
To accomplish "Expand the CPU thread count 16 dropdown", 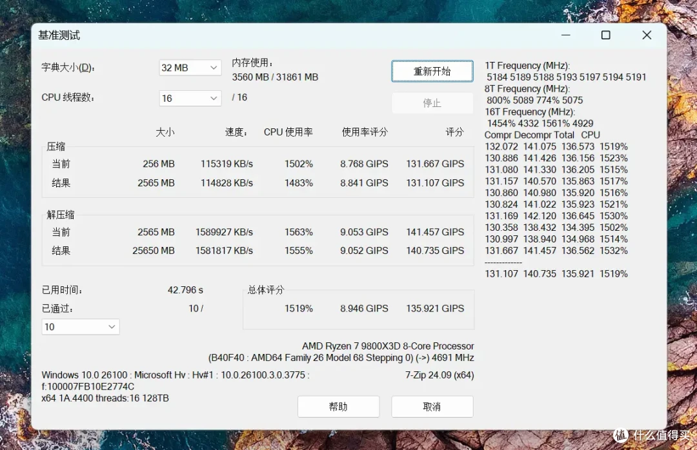I will point(190,98).
